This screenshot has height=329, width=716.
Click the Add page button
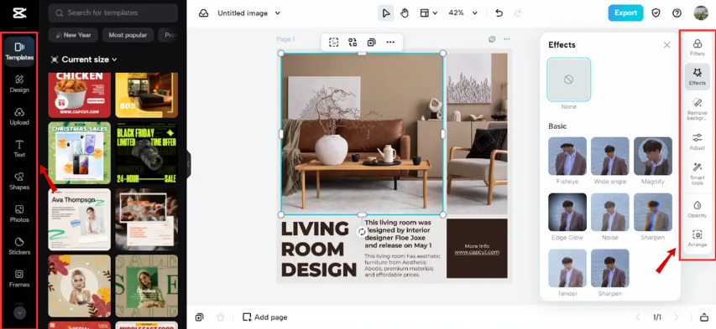pos(265,317)
